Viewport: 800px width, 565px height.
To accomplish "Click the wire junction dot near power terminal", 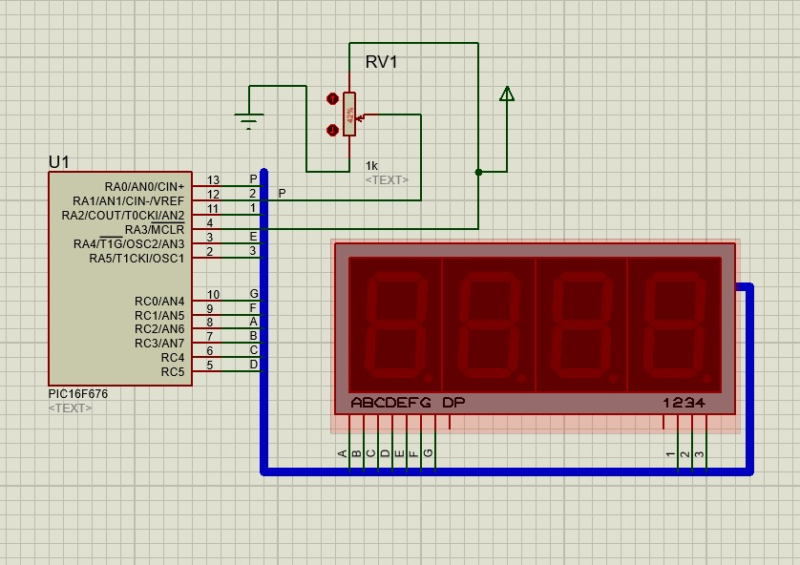I will pos(478,173).
